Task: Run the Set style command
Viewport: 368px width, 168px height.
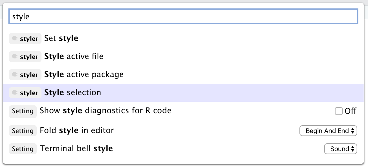Action: [x=61, y=38]
